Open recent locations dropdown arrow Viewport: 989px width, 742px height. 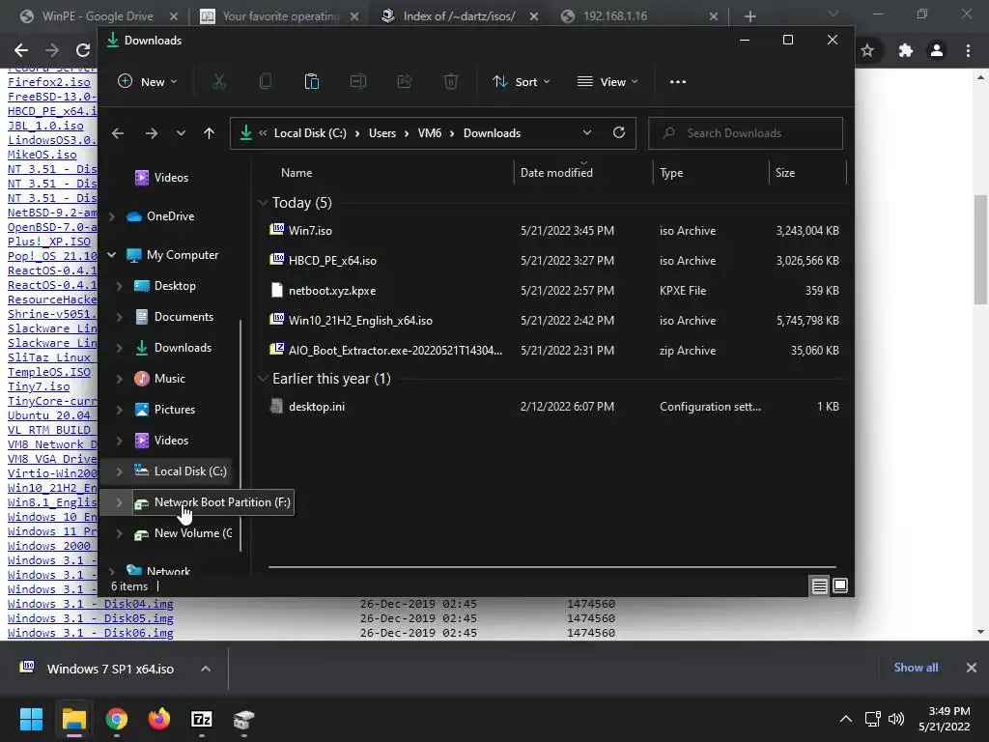pos(181,133)
